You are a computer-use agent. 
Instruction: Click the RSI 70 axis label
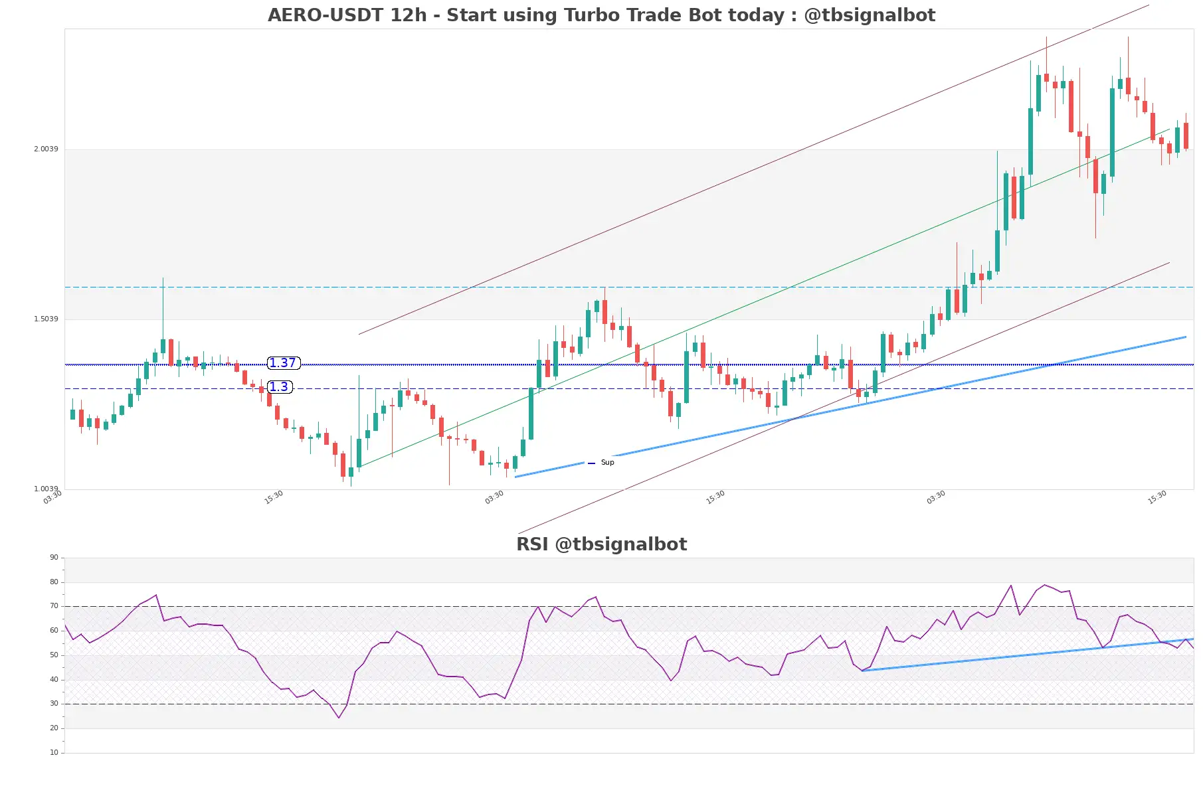pos(54,606)
